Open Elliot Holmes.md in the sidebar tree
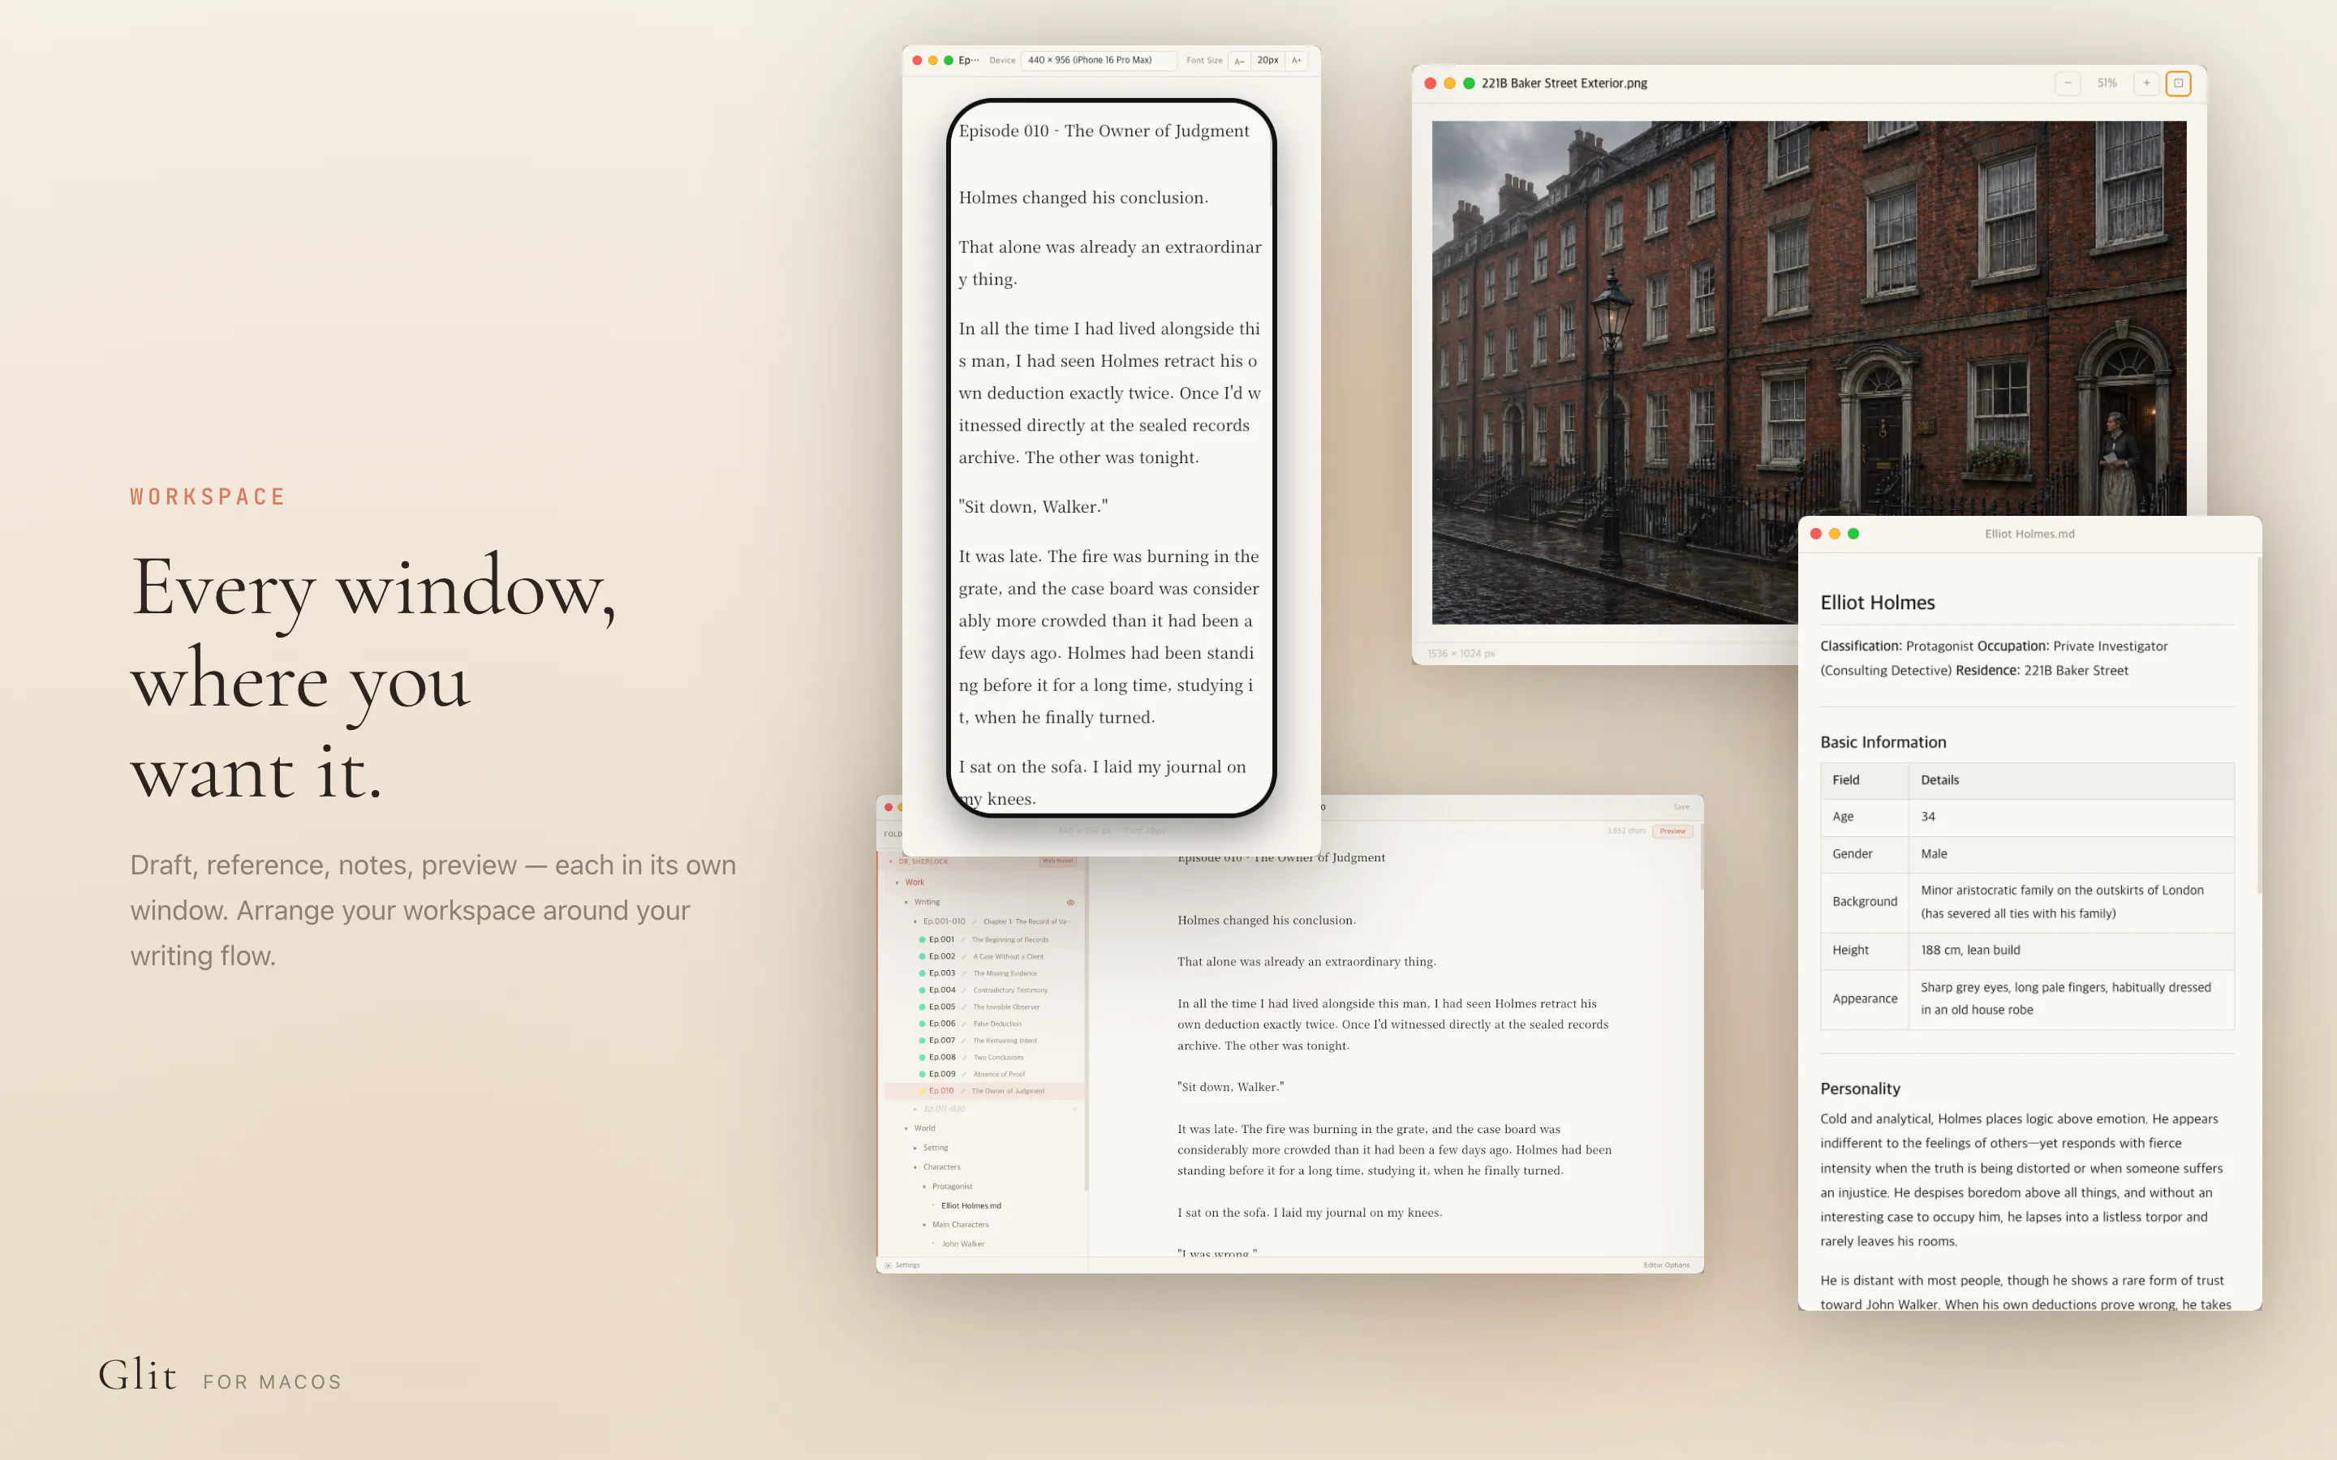Screen dimensions: 2337x1460 point(971,1206)
